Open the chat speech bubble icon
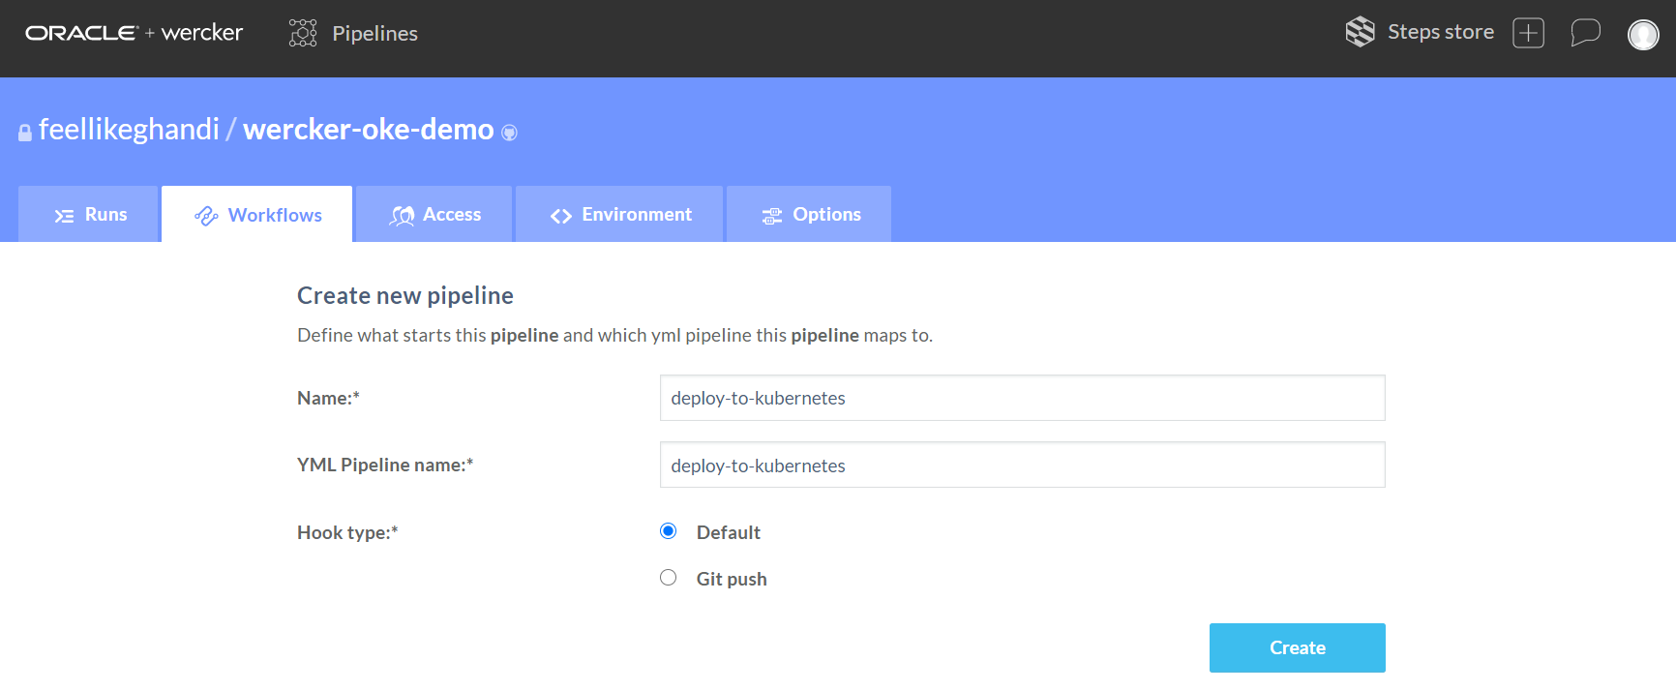 pos(1585,33)
